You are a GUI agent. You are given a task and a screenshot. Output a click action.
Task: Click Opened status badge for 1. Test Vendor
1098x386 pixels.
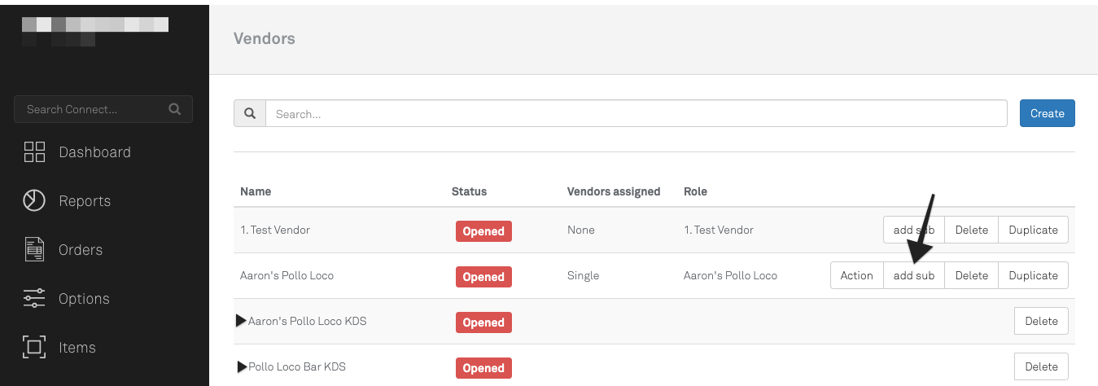483,231
